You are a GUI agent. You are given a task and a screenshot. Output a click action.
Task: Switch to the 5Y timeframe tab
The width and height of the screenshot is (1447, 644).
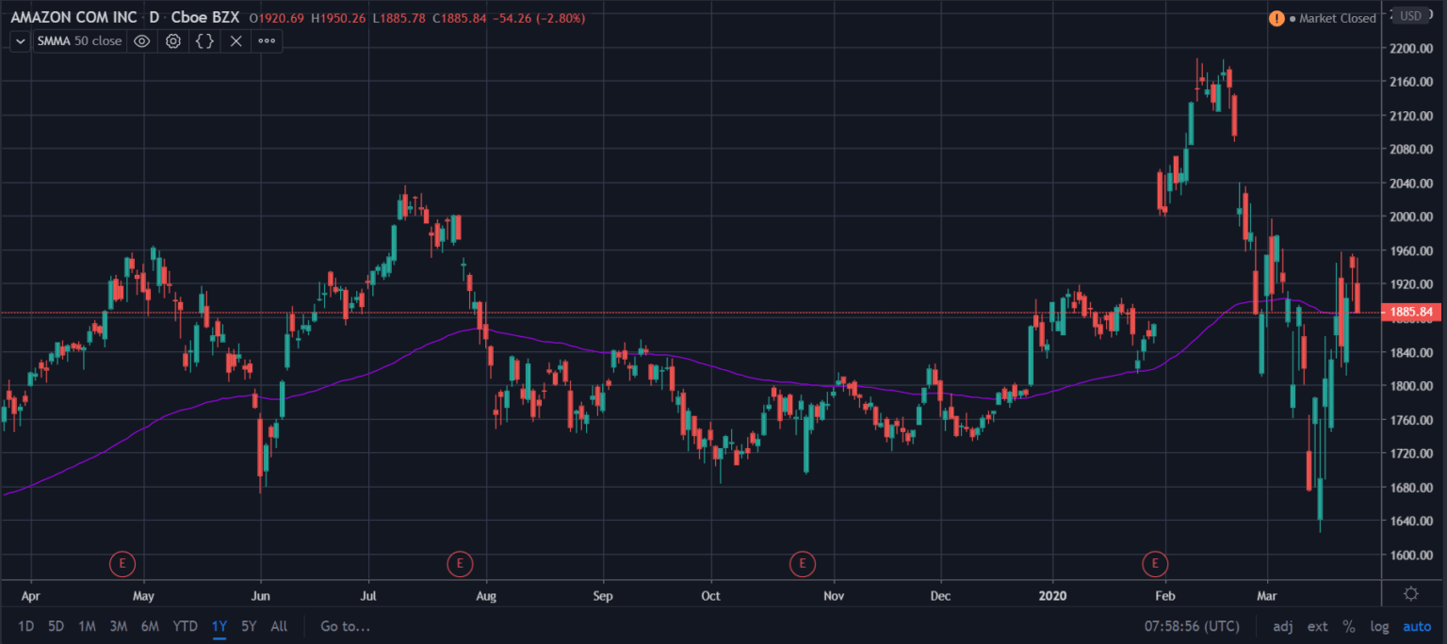pyautogui.click(x=248, y=626)
